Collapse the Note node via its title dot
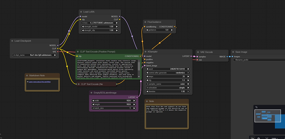285x139 pixels. coord(147,101)
